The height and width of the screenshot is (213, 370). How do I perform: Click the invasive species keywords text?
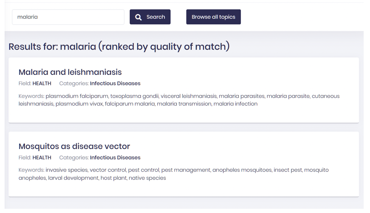pos(67,170)
